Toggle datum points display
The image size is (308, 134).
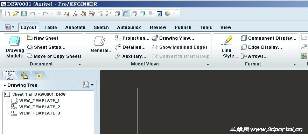click(x=84, y=14)
